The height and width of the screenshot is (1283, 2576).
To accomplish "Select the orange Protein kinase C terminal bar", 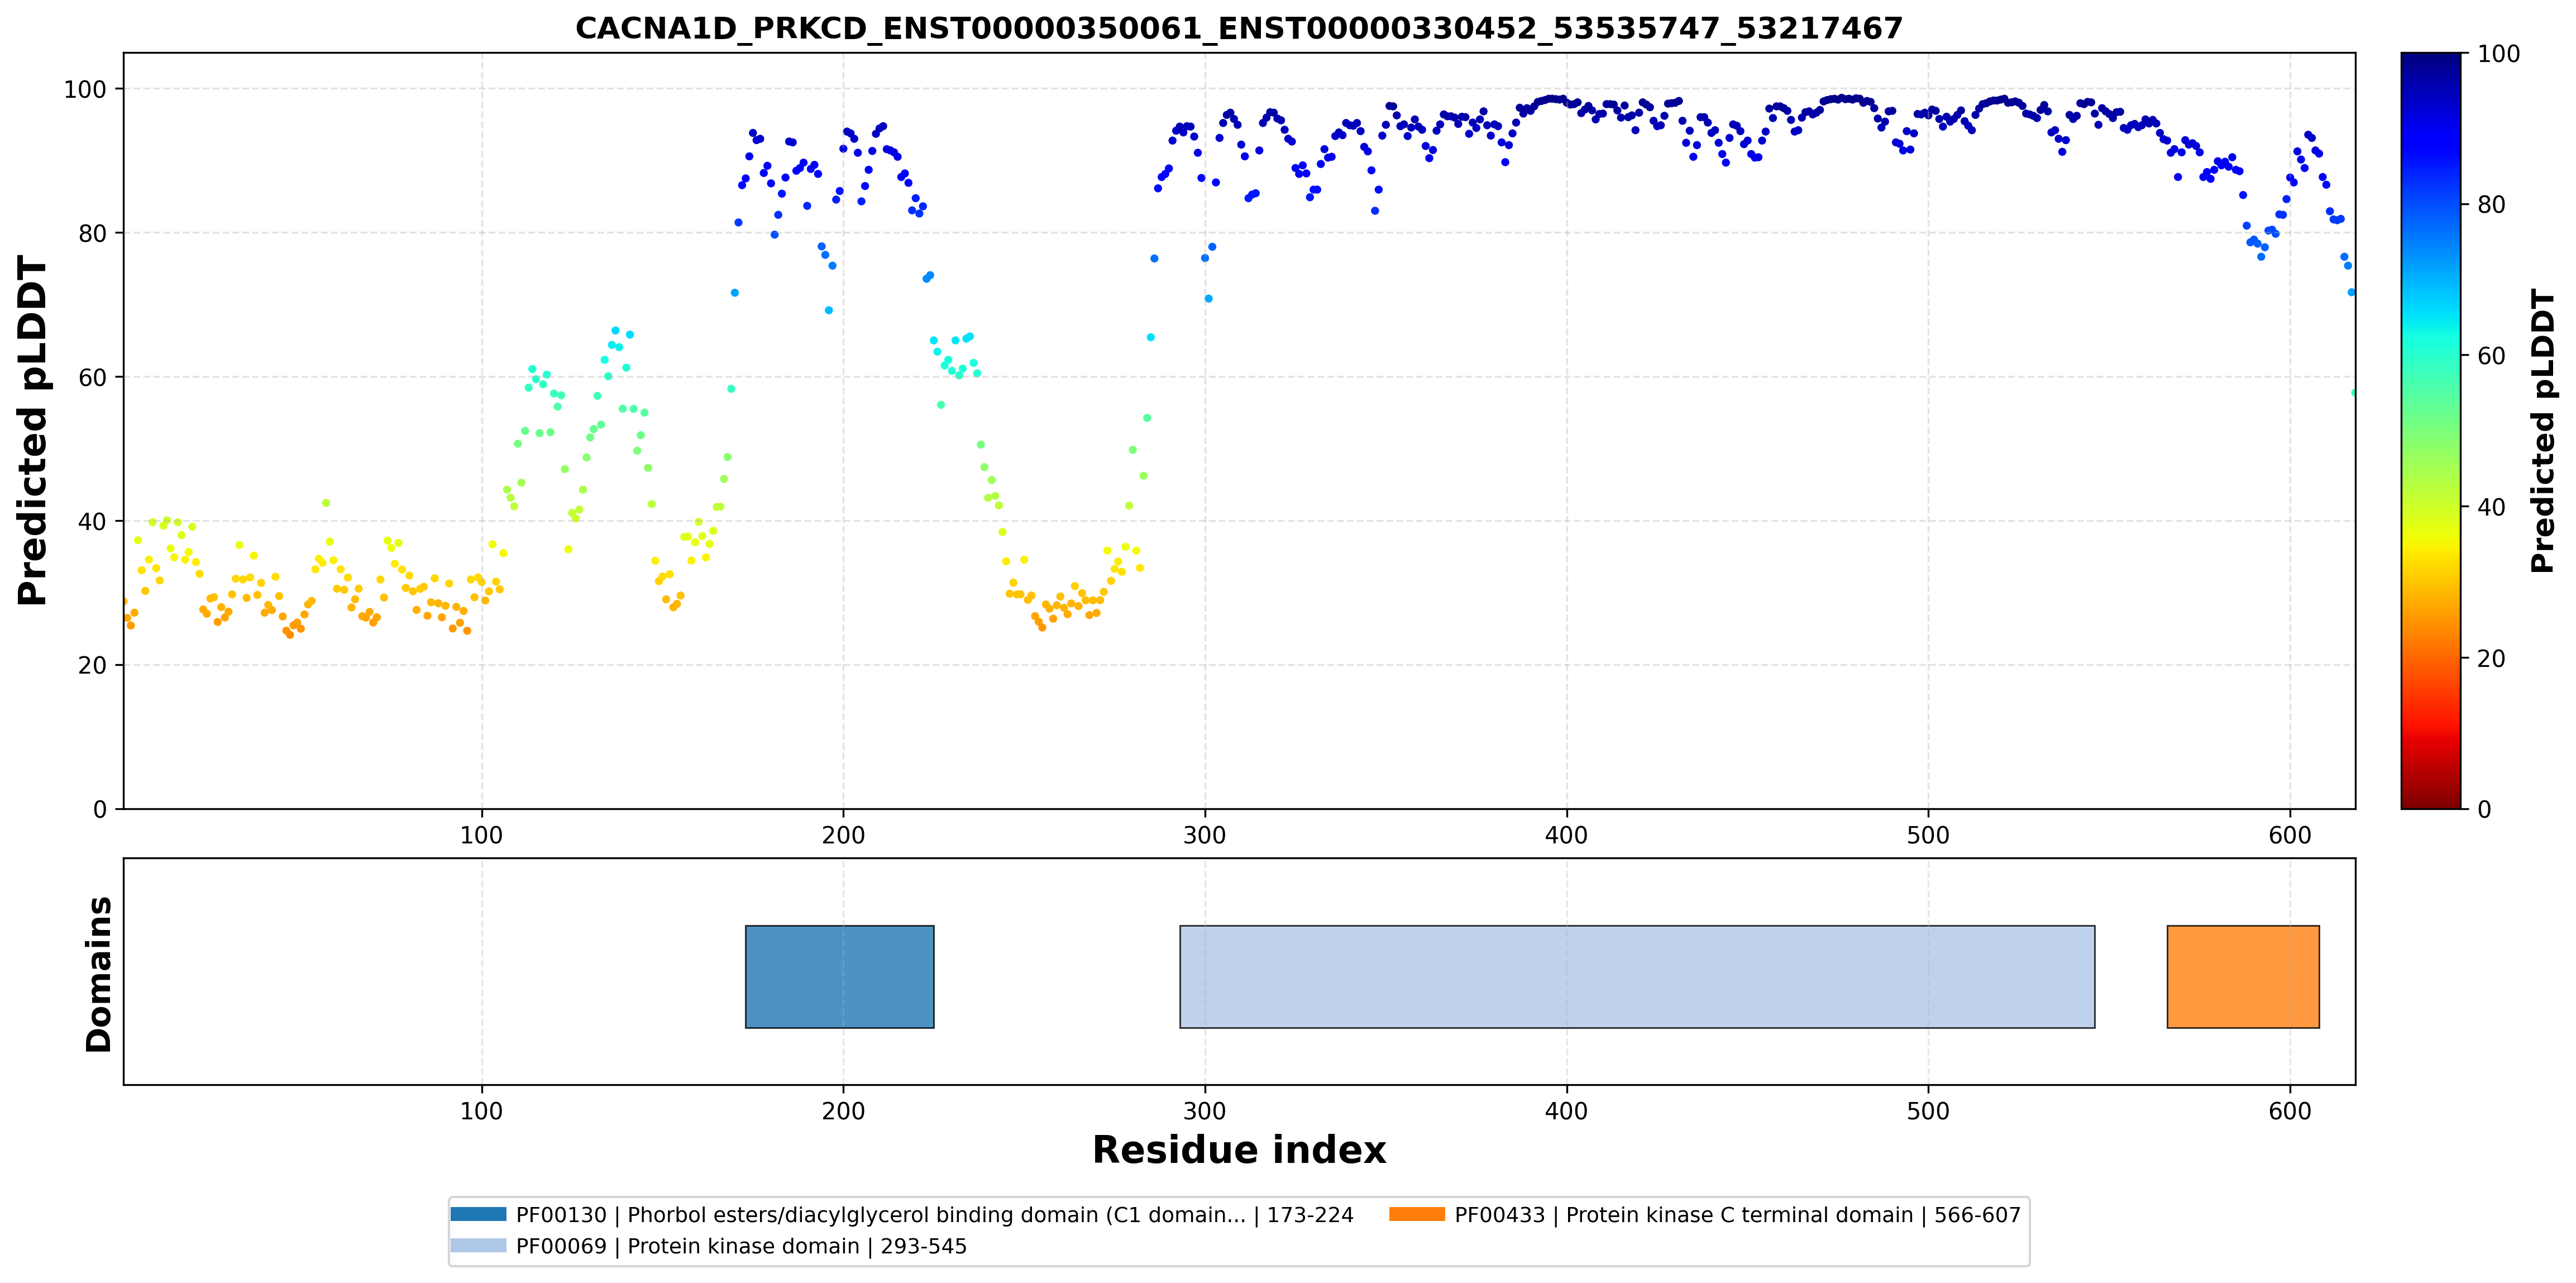I will [2243, 976].
